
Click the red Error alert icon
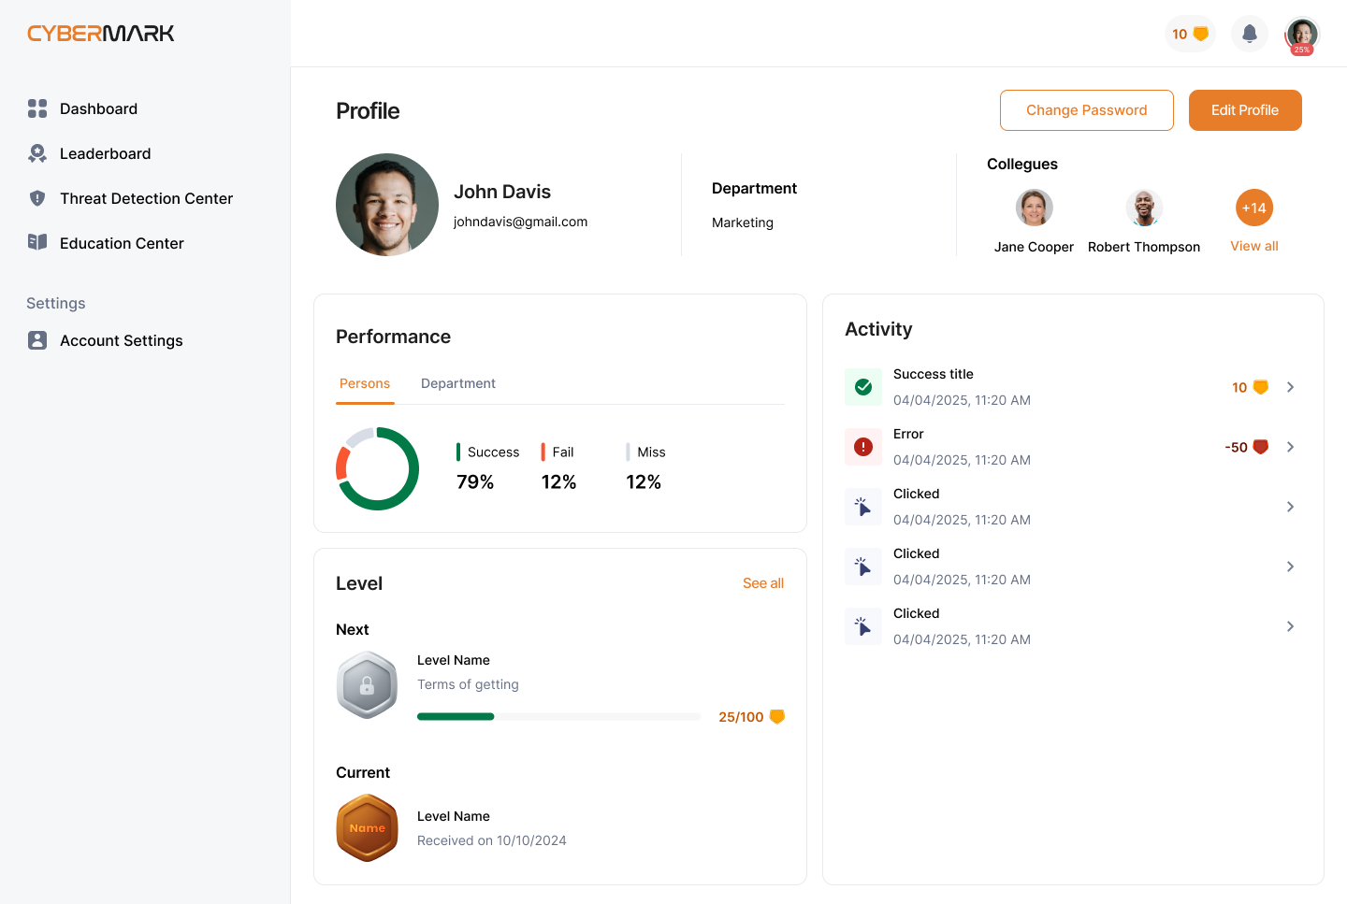tap(862, 447)
